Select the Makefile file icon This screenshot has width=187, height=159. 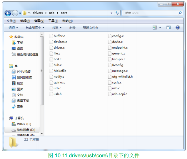click(51, 71)
